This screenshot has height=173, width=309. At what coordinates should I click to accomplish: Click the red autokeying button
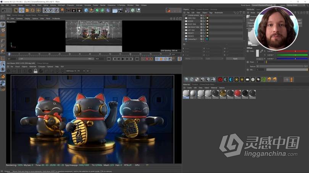pos(147,59)
